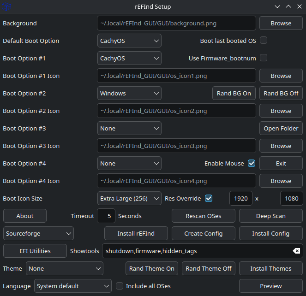The width and height of the screenshot is (306, 296).
Task: Disable the Res Override checkbox
Action: [209, 198]
